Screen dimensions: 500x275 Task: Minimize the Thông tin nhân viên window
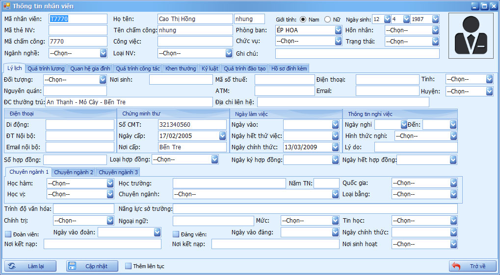474,6
